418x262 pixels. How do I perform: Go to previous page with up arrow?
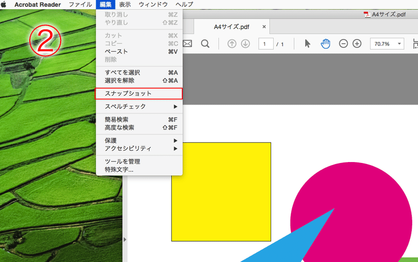[232, 44]
